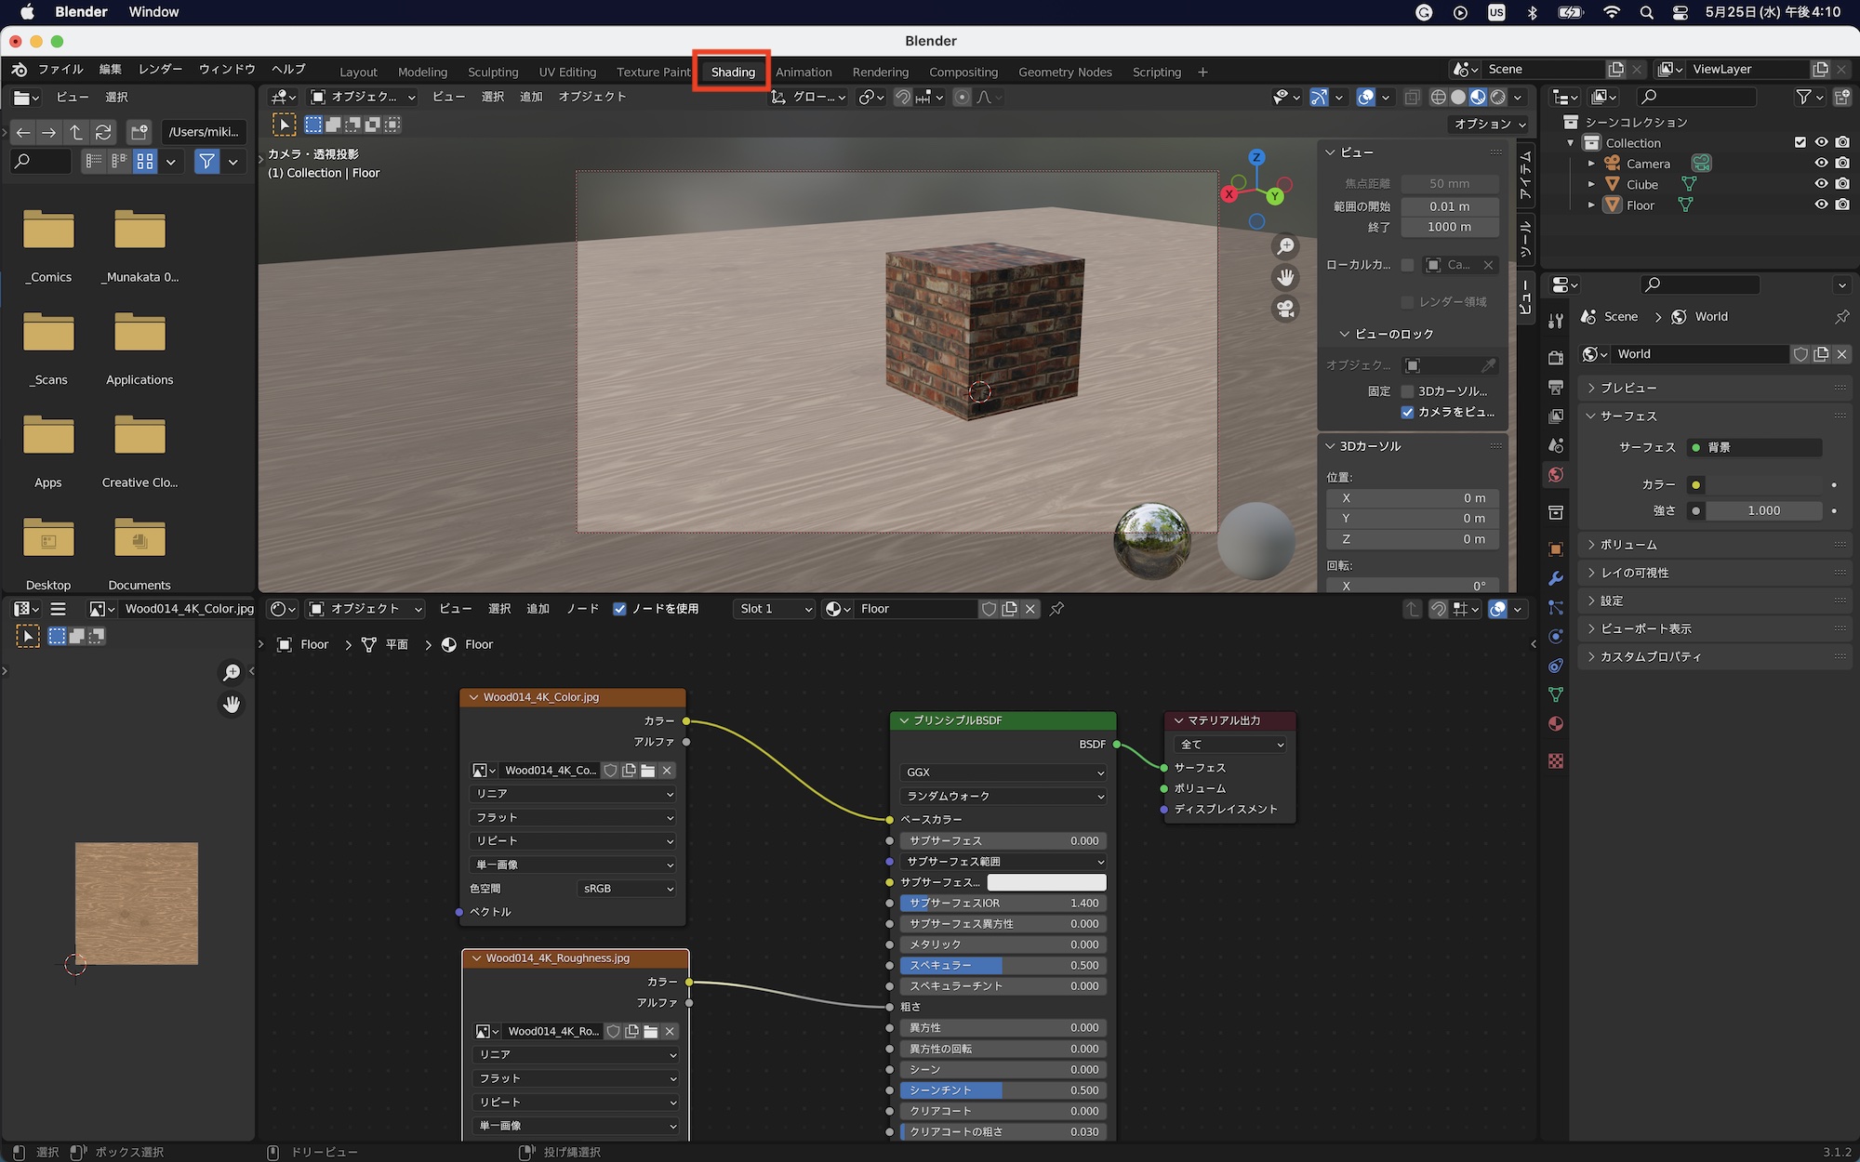Open the オプション button in viewport header

(x=1490, y=124)
